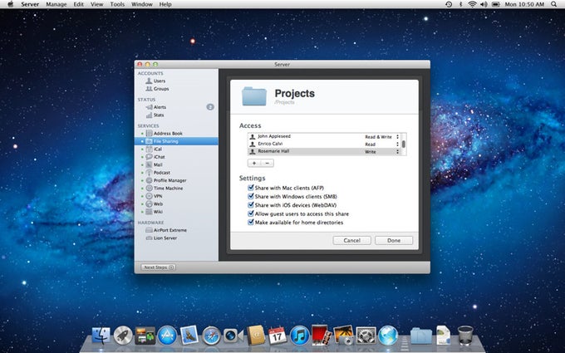The image size is (565, 353).
Task: Open Alerts under Status
Action: 155,107
